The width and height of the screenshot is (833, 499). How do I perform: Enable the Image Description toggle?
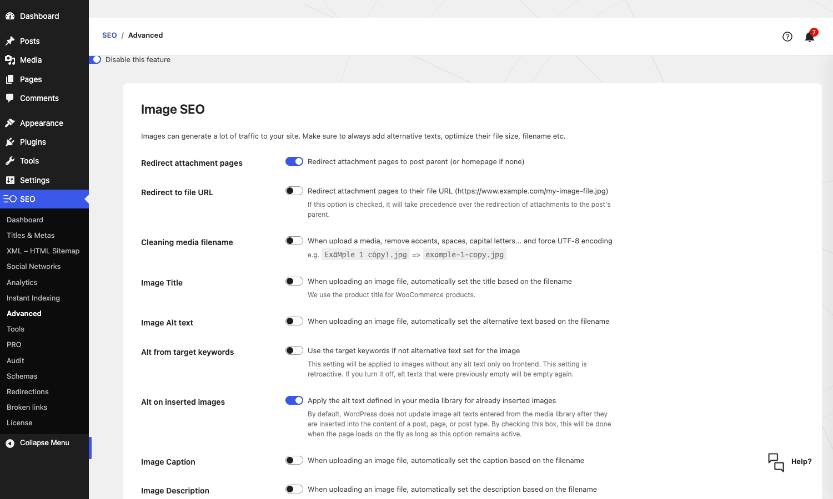tap(294, 489)
